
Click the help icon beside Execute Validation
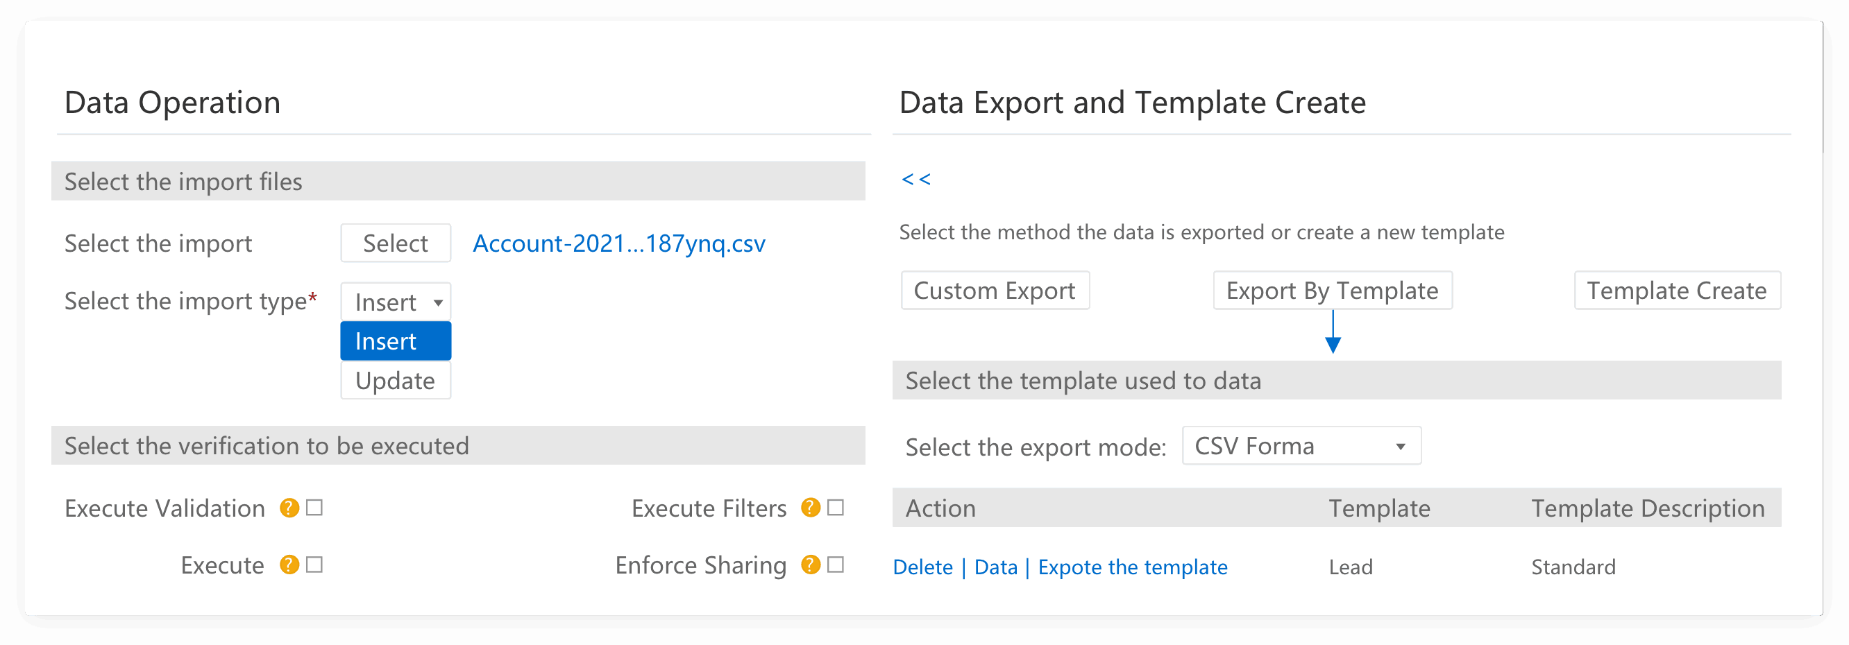tap(289, 508)
